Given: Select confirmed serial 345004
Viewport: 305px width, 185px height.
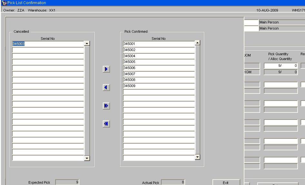Looking at the screenshot, I should click(x=159, y=56).
